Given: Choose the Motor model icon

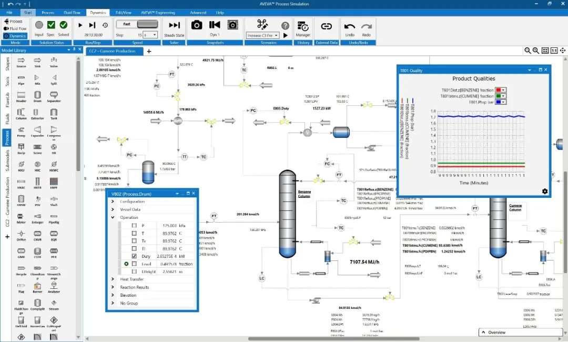Looking at the screenshot, I should [x=21, y=218].
